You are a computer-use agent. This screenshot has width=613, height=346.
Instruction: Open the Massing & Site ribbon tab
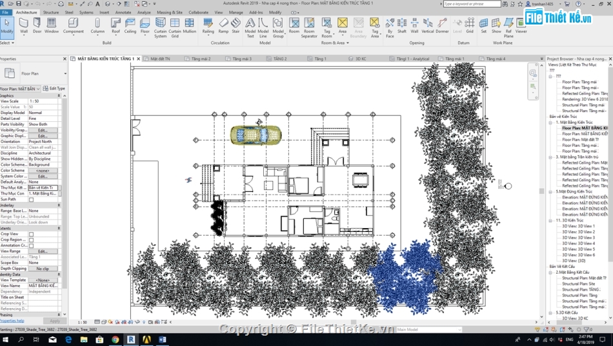tap(170, 12)
